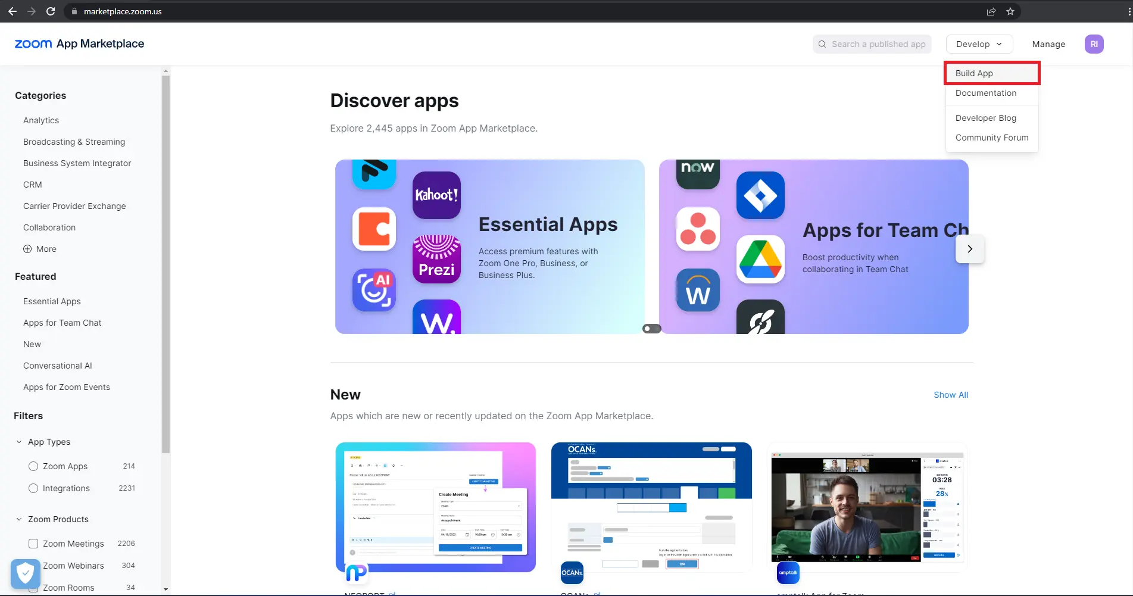Click the dark chain-link app icon

click(760, 317)
